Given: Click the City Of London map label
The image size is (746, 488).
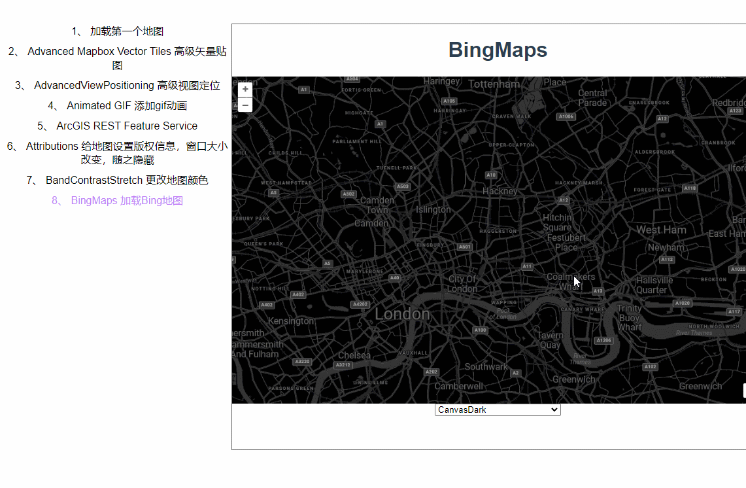Looking at the screenshot, I should pyautogui.click(x=462, y=284).
